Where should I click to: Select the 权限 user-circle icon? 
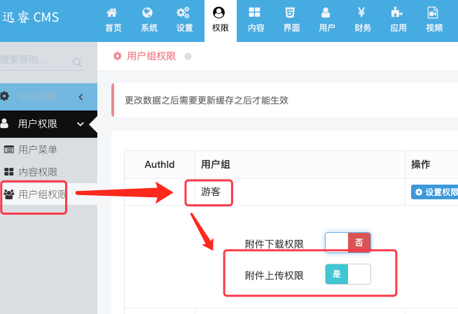(218, 13)
